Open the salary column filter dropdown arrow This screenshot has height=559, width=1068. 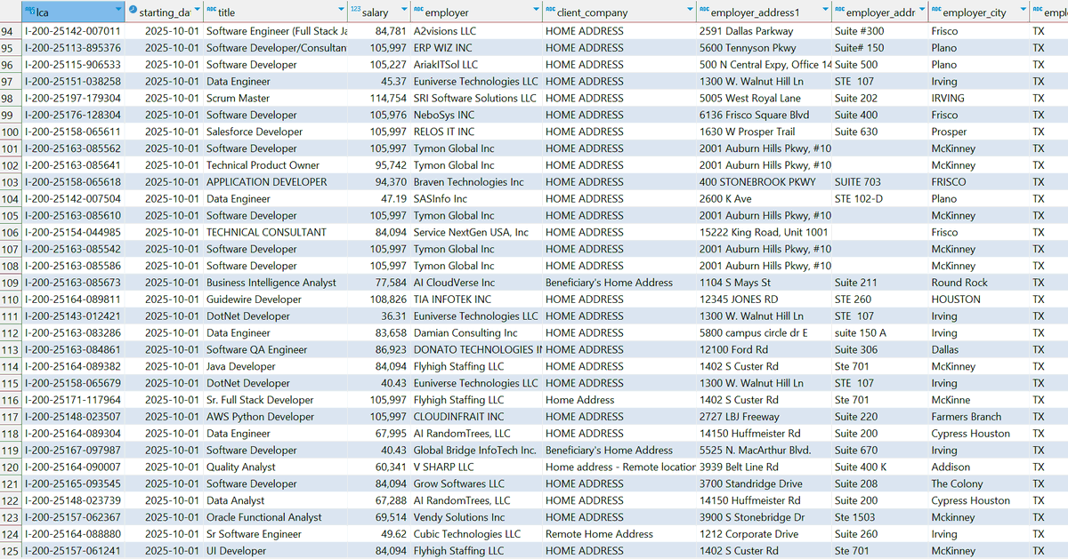click(404, 11)
